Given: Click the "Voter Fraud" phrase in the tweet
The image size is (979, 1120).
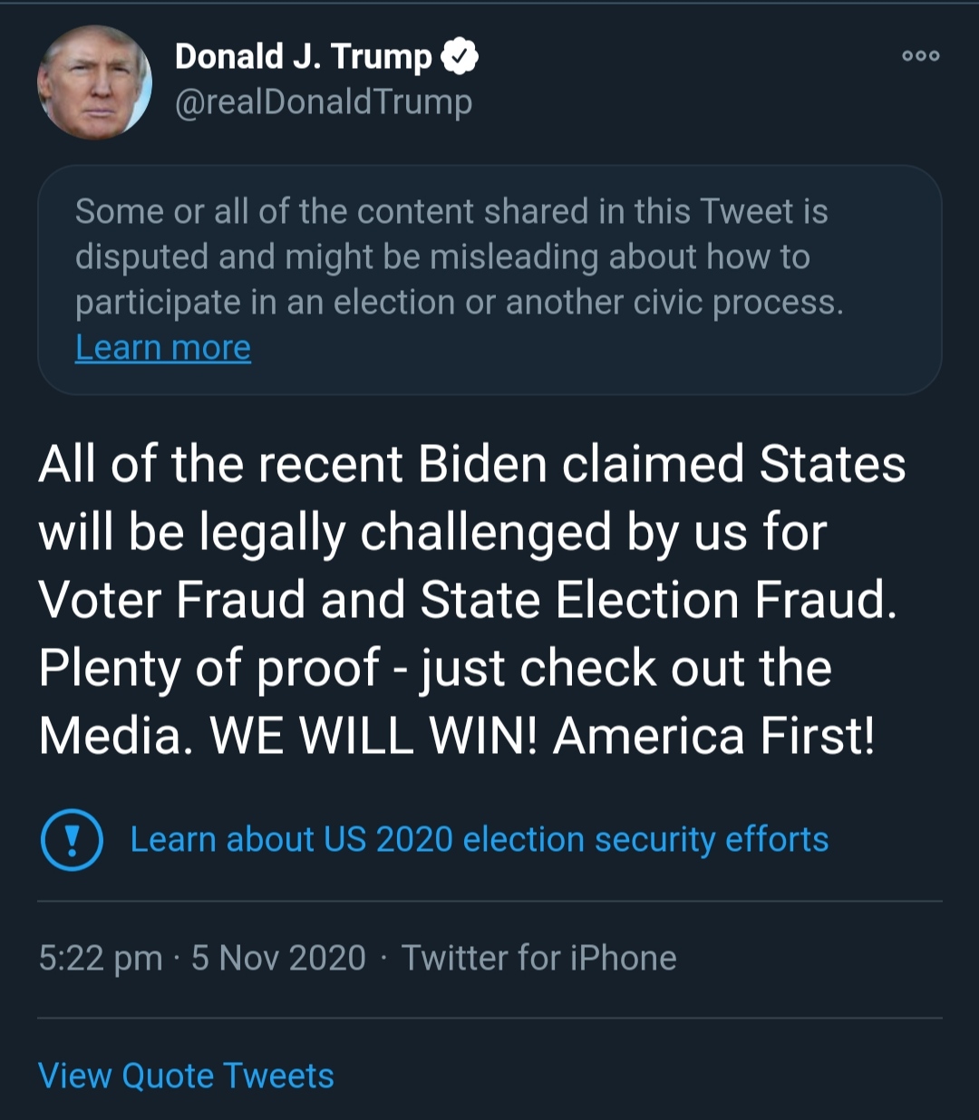Looking at the screenshot, I should [171, 600].
